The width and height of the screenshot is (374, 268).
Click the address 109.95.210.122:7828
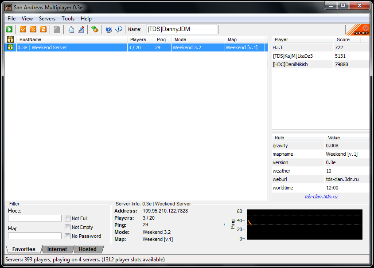(165, 211)
